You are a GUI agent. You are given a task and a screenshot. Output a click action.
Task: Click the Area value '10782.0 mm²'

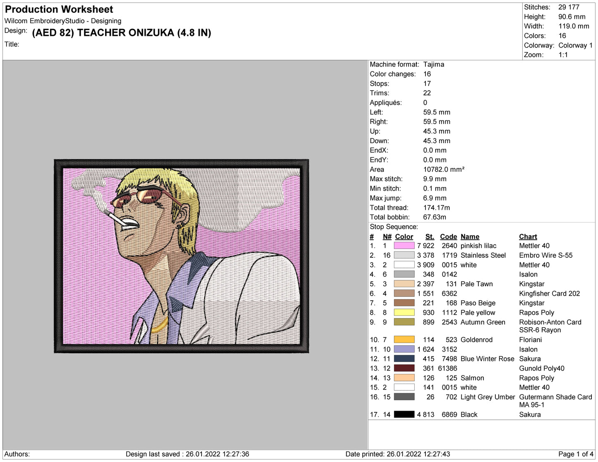[444, 169]
